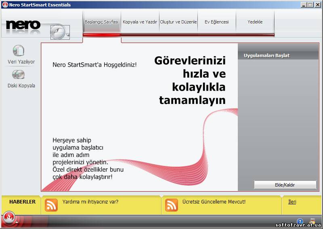This screenshot has height=229, width=323.
Task: Click the RSS icon beside Yardıma mı ihtiyacınız var
Action: (51, 205)
